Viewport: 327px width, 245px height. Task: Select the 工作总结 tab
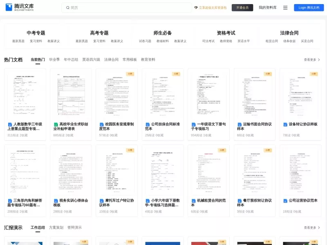tap(38, 227)
